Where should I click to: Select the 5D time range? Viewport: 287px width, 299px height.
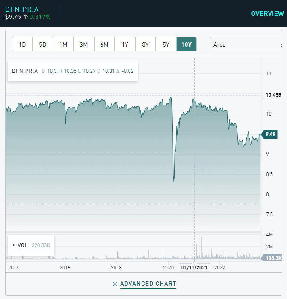[43, 45]
